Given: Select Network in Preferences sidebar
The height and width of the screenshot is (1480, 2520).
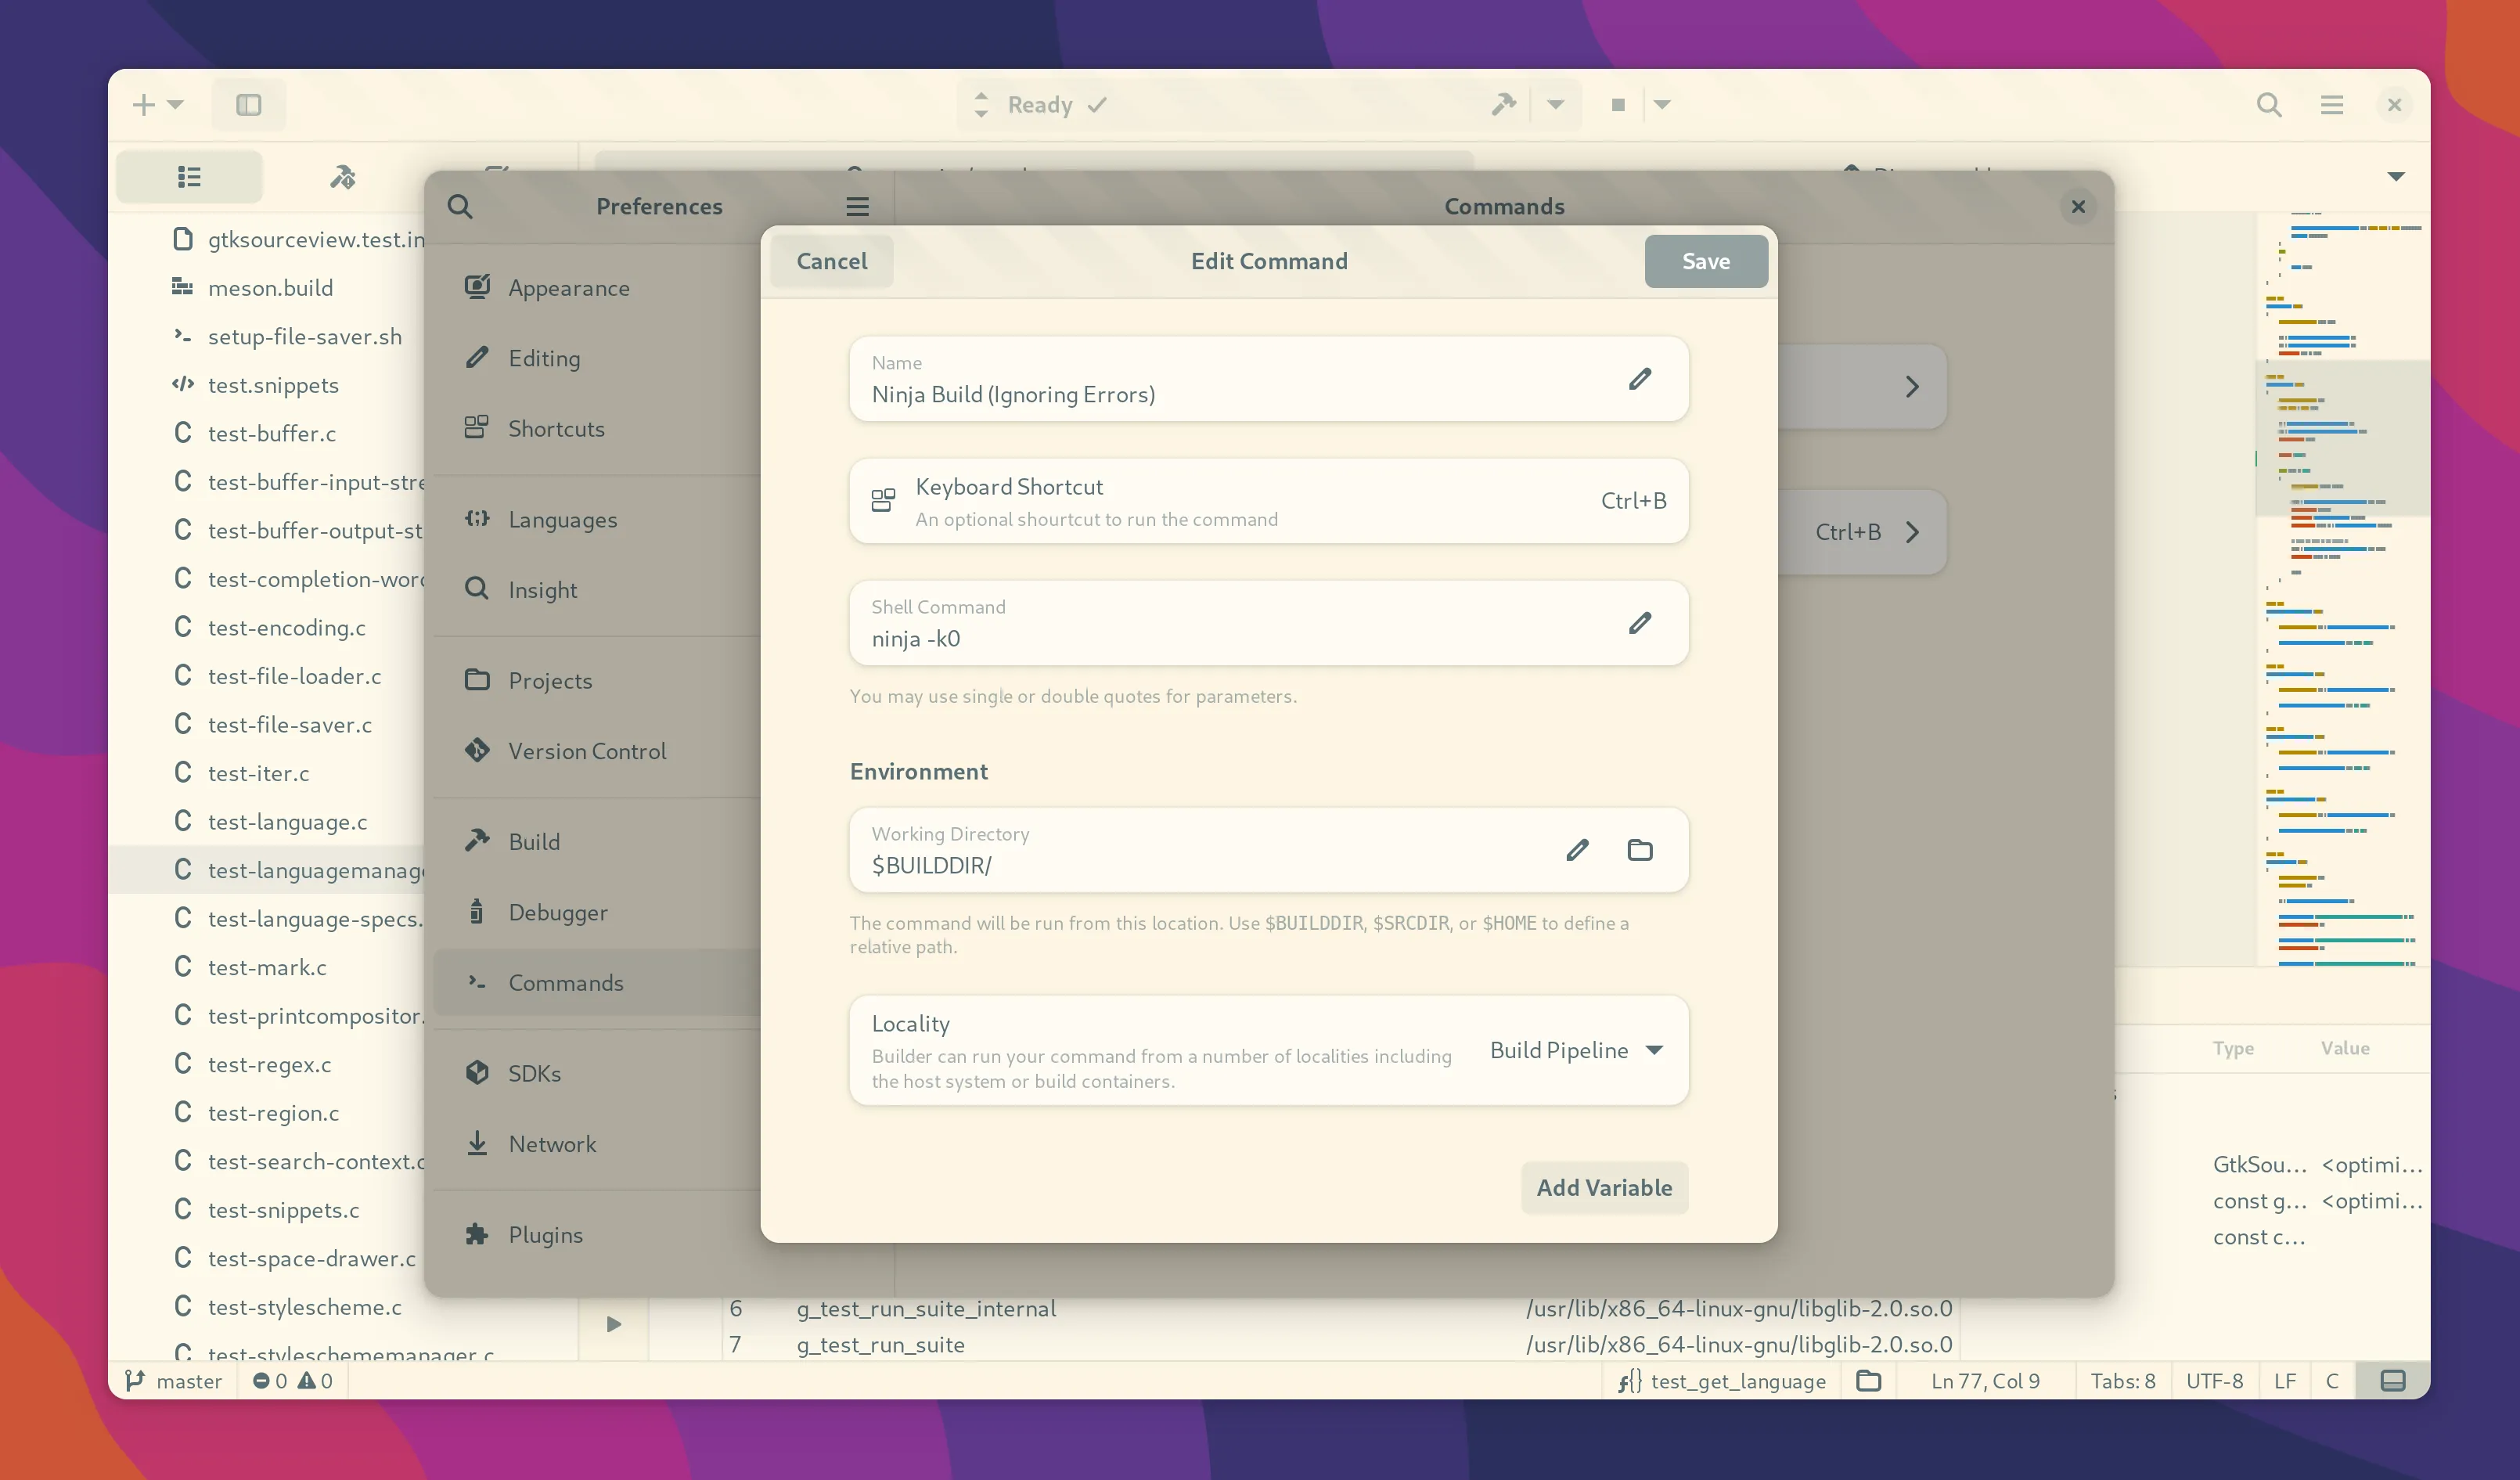Looking at the screenshot, I should 597,1143.
